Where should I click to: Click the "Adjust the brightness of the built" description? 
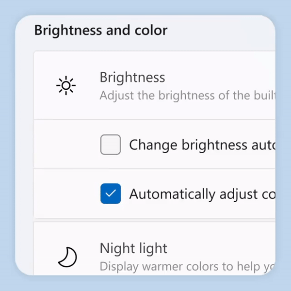(x=187, y=95)
